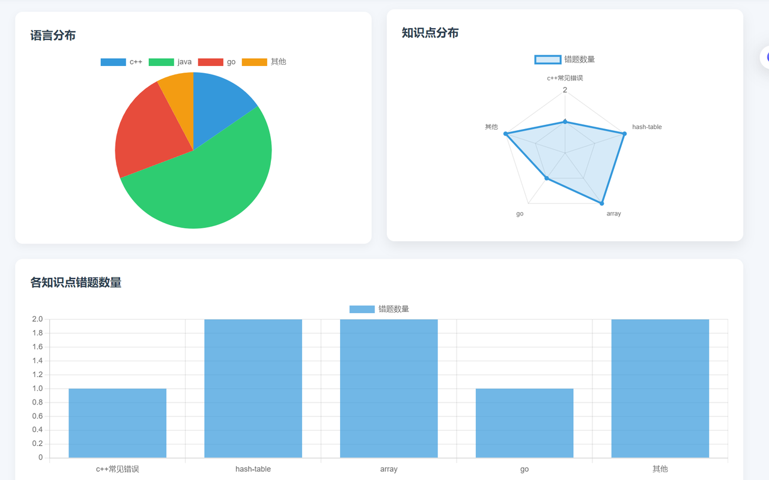The height and width of the screenshot is (480, 769).
Task: Select the radar data point at 其他
Action: click(x=505, y=134)
